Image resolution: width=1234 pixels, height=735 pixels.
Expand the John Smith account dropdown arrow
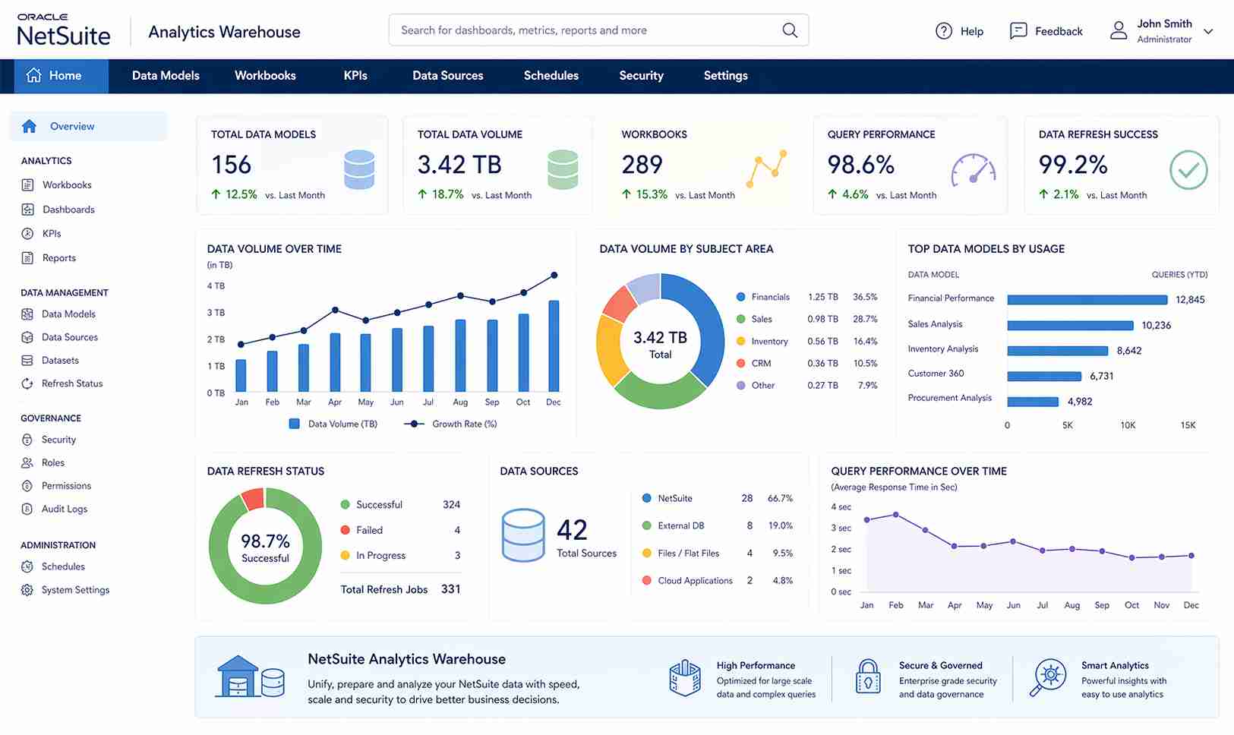pos(1208,32)
